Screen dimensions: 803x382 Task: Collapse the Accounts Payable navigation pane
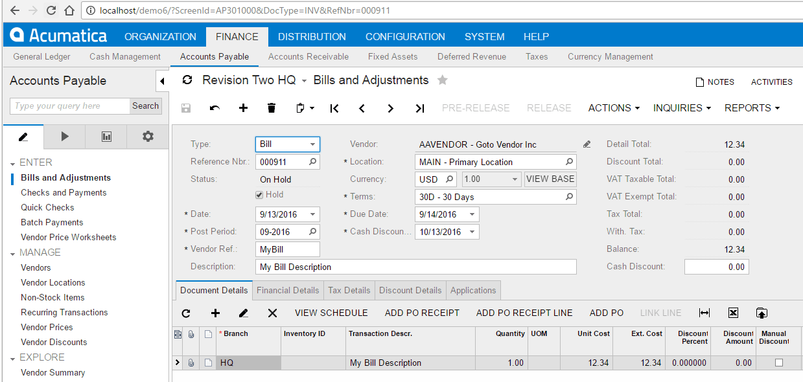click(x=162, y=82)
